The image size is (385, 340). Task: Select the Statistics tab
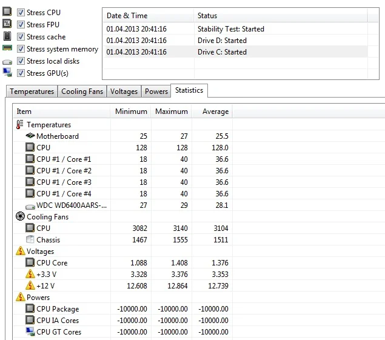point(189,90)
